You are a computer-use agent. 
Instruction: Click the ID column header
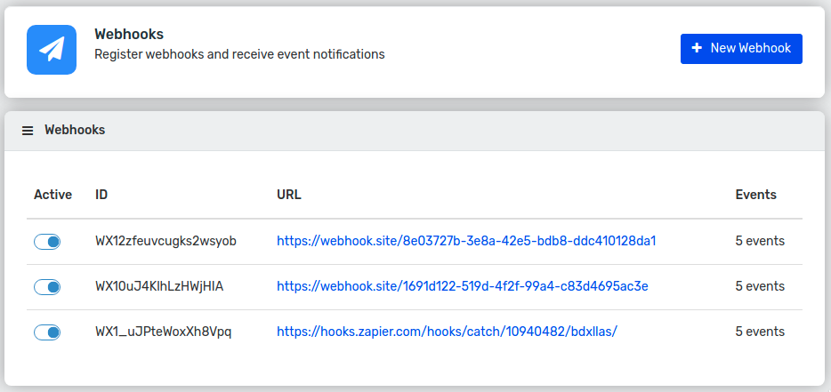pyautogui.click(x=101, y=195)
